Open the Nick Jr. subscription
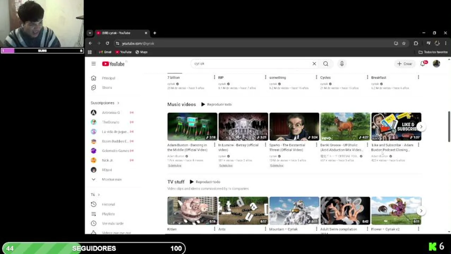 pos(108,160)
